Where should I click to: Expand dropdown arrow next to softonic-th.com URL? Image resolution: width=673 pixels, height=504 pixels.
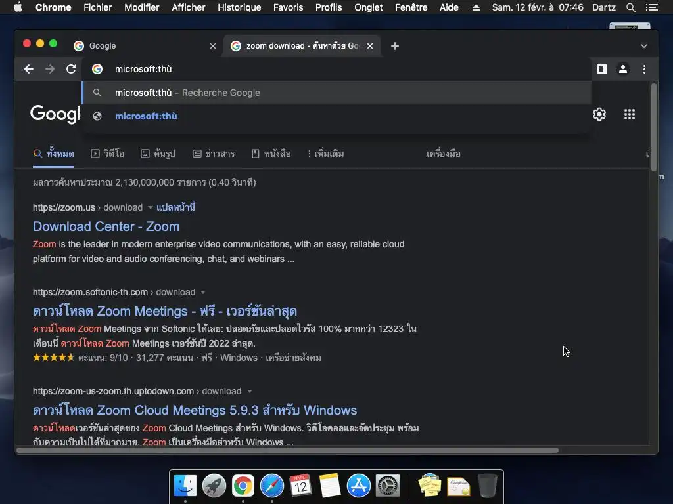[203, 292]
